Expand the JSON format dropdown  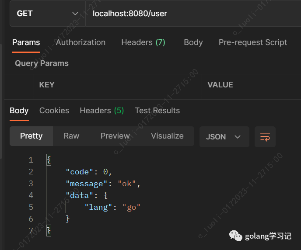224,137
